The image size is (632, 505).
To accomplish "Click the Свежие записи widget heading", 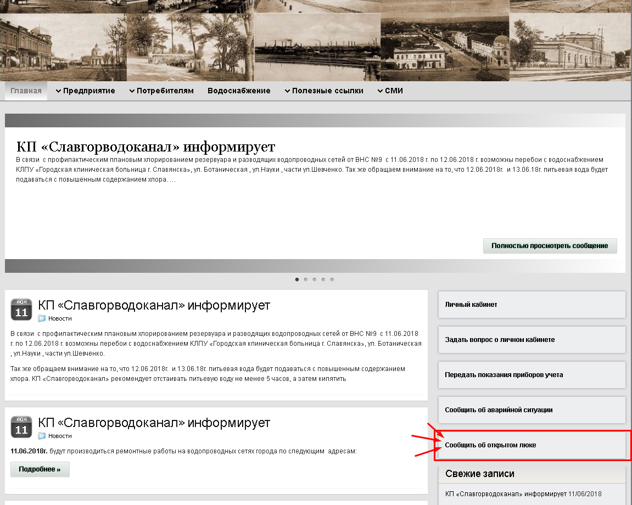I will 480,474.
